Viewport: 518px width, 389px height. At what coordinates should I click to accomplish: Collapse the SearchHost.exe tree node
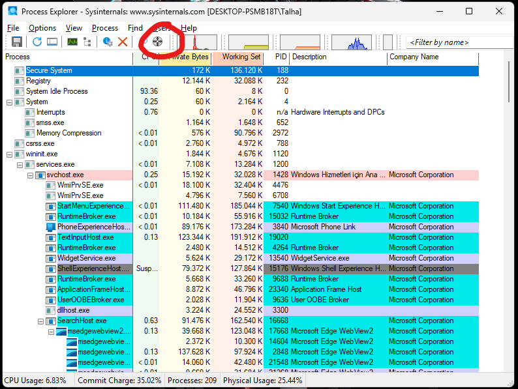click(40, 321)
